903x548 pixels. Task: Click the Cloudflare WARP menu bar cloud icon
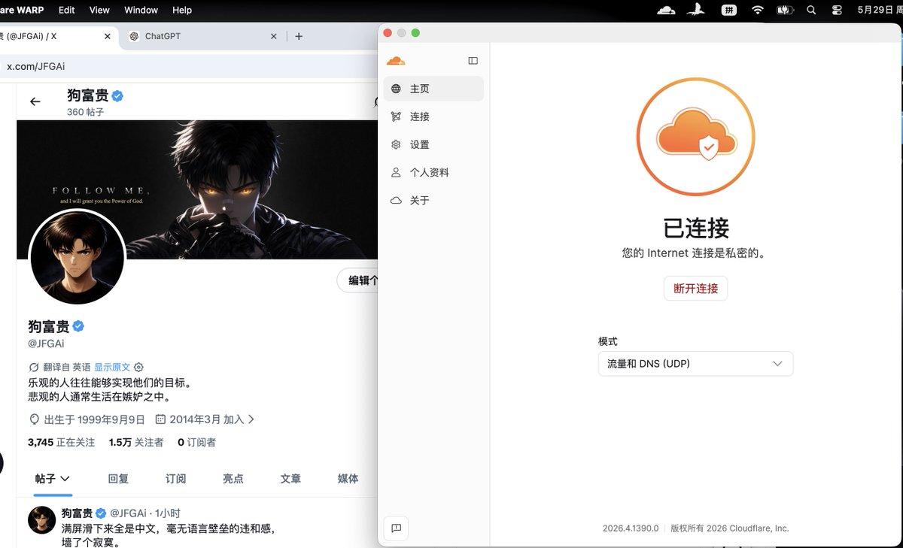tap(666, 10)
